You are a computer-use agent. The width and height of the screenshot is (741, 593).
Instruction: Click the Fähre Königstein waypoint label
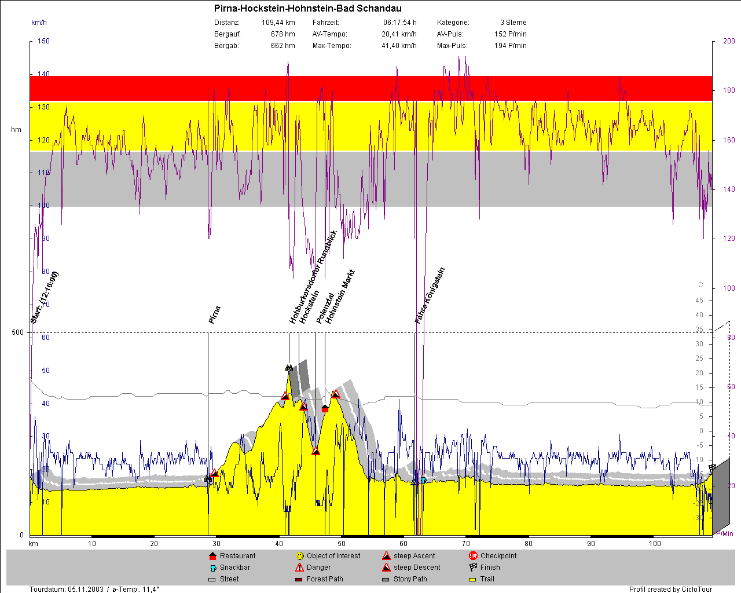pos(430,295)
